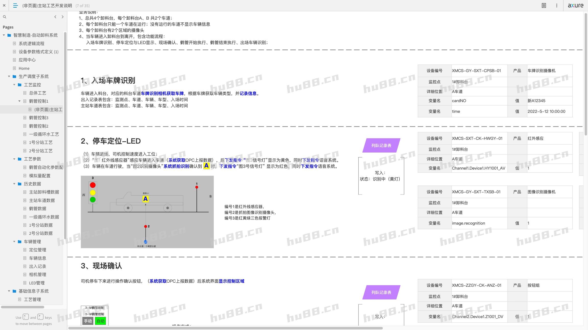Screen dimensions: 588x330
Task: Toggle the pages hamburger menu icon
Action: tap(15, 5)
